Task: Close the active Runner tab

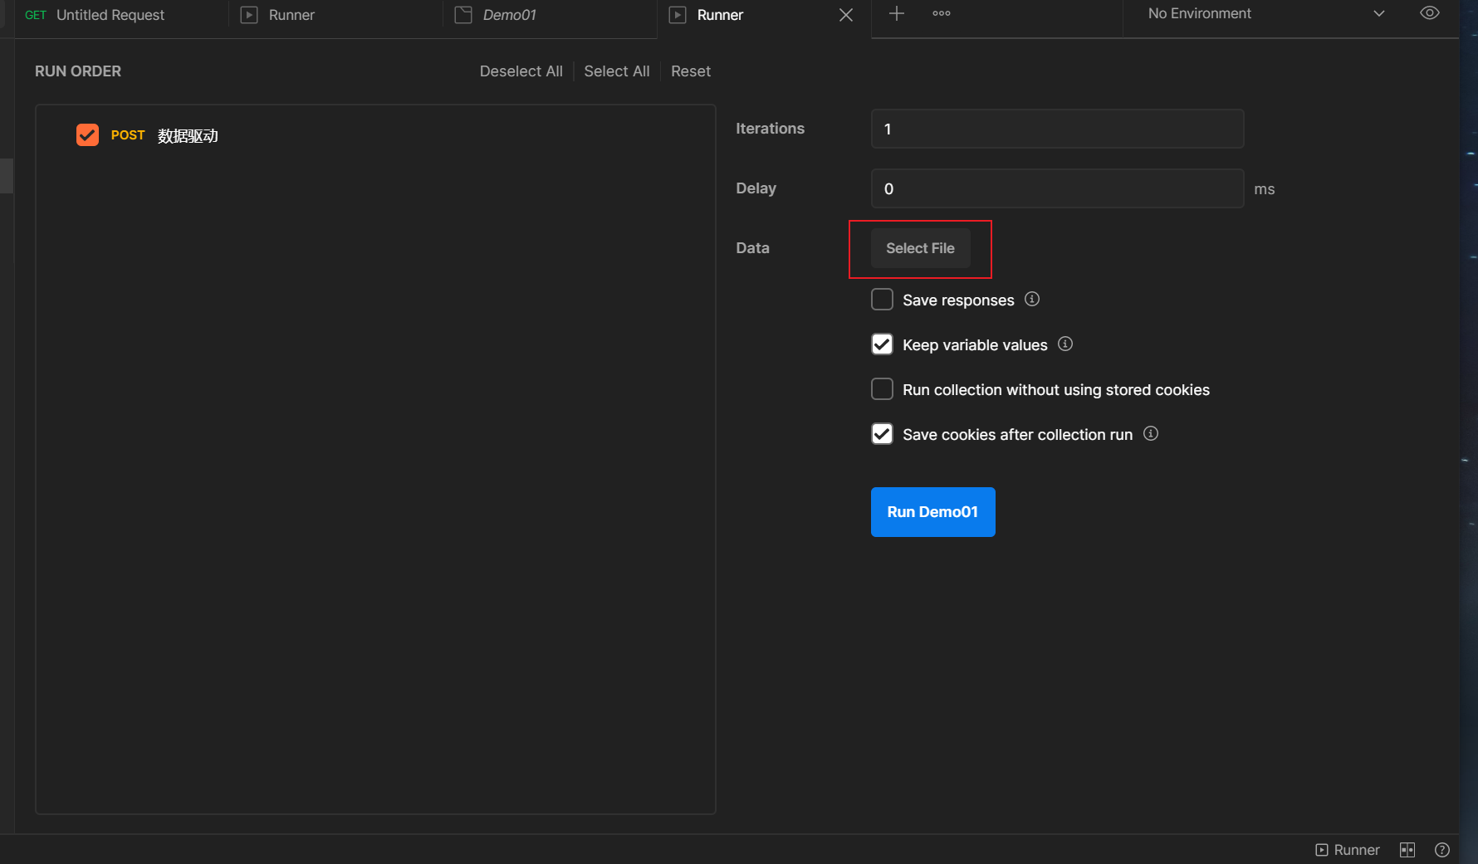Action: coord(846,15)
